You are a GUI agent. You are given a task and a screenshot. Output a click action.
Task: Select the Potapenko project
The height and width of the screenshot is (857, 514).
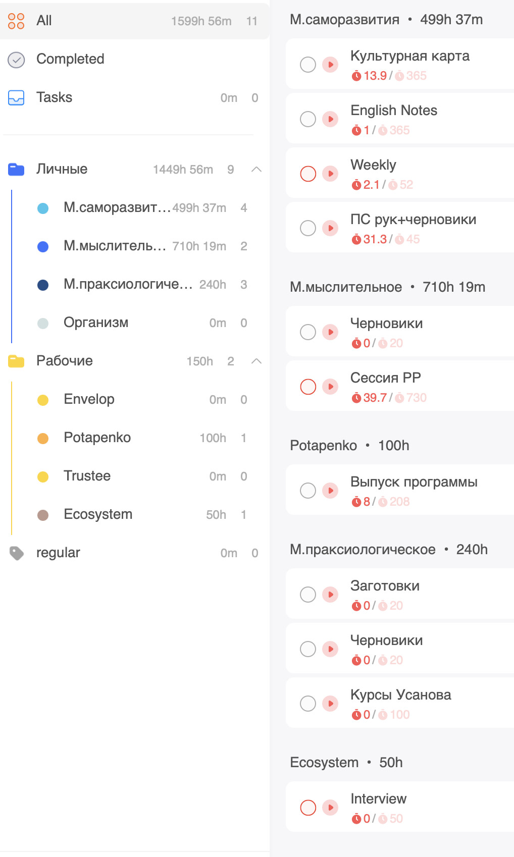97,438
